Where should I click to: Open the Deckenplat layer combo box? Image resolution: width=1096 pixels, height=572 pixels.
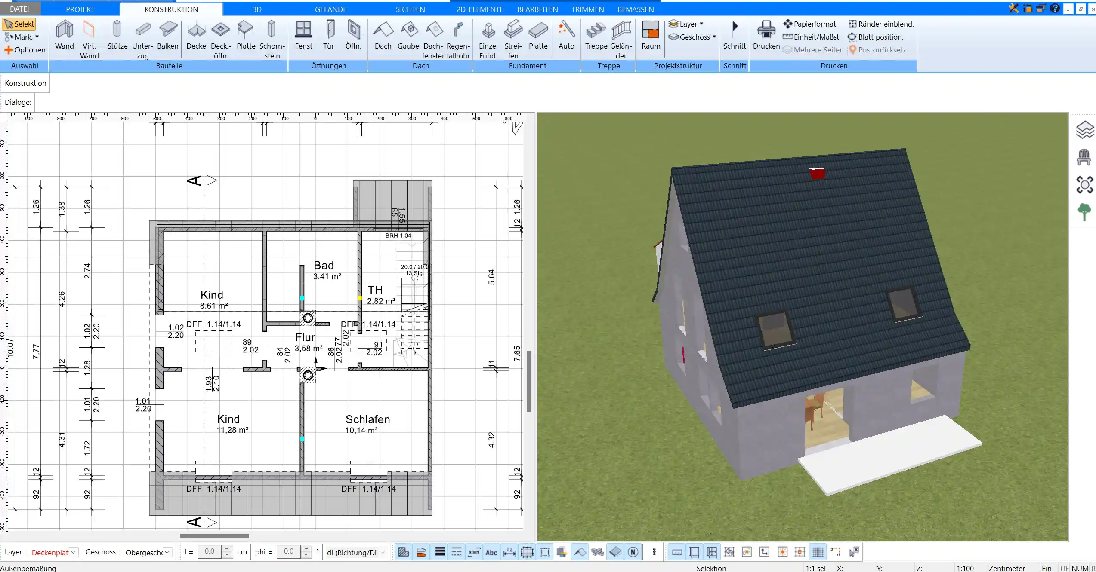[54, 552]
